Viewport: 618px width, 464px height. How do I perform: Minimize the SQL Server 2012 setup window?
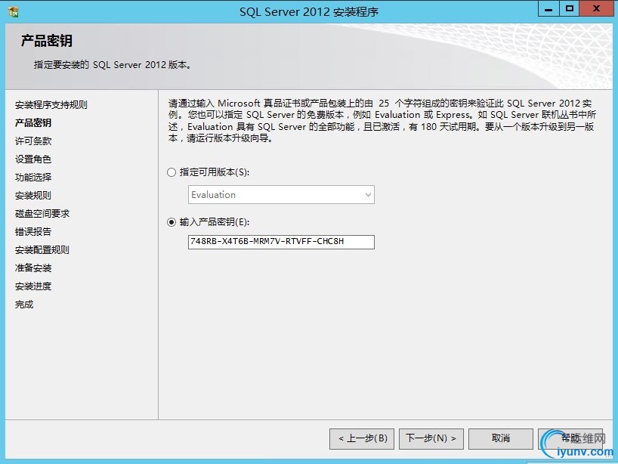coord(548,8)
